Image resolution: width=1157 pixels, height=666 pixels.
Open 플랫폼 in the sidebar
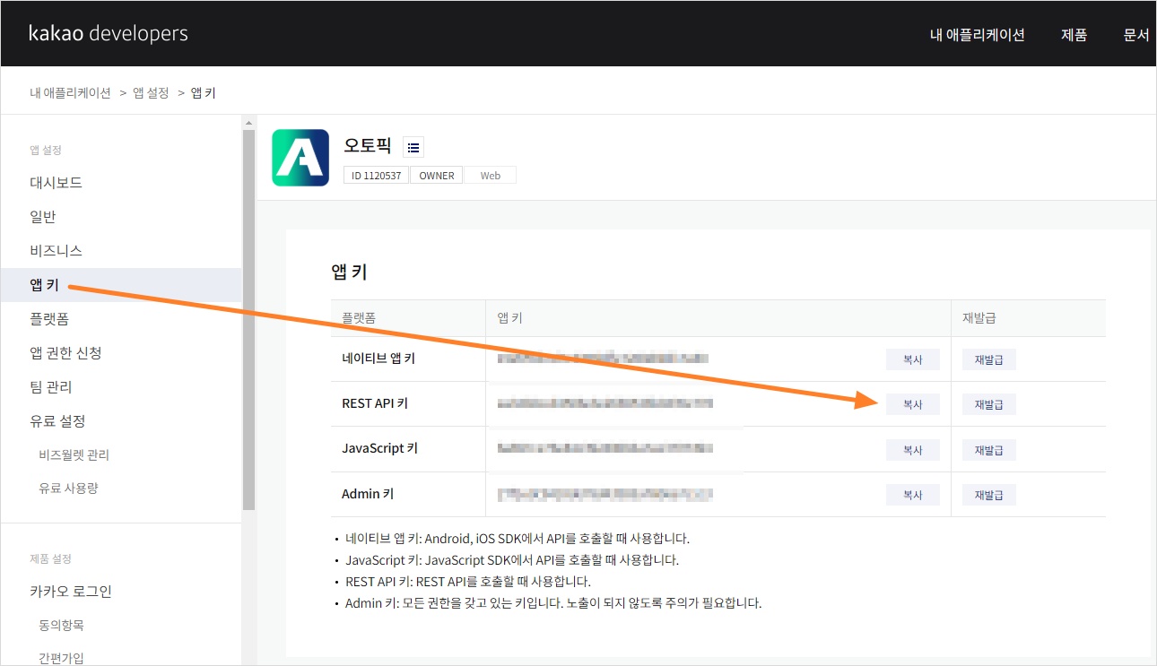pyautogui.click(x=49, y=319)
